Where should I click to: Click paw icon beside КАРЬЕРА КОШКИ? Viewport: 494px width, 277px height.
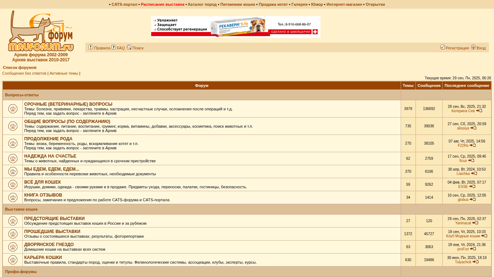coord(13,260)
